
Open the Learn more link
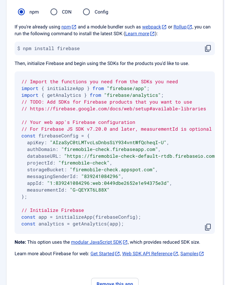pyautogui.click(x=137, y=34)
